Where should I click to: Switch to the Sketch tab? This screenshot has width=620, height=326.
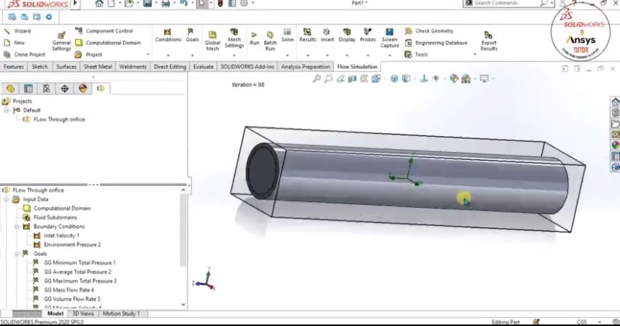pos(40,67)
